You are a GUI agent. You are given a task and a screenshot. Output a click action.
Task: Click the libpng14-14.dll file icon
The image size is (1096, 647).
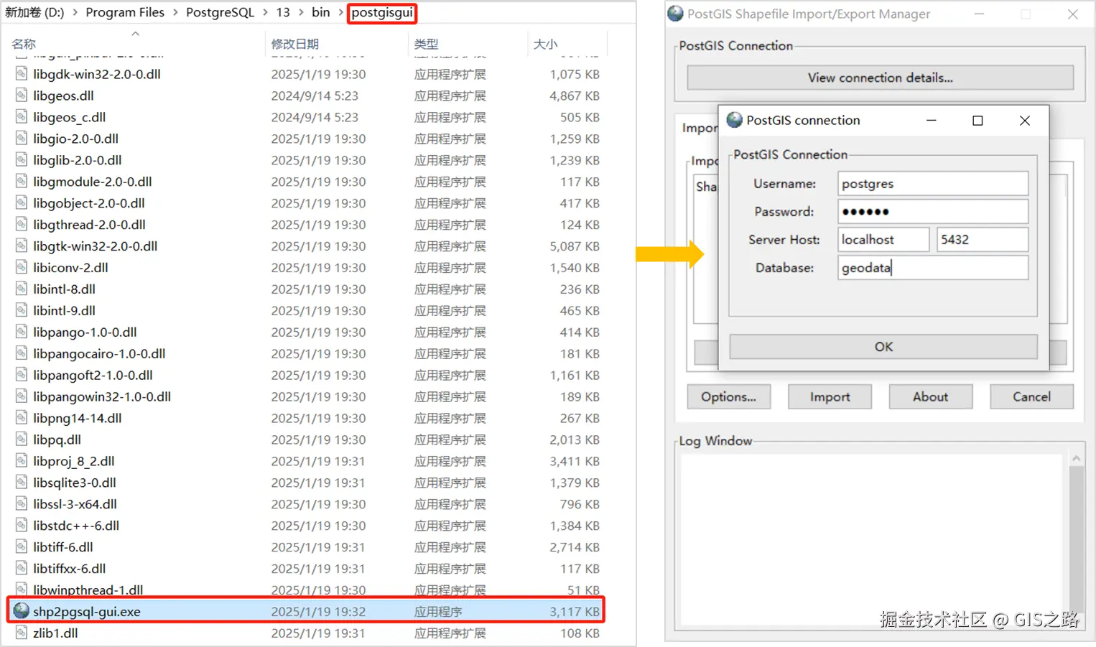pos(22,418)
